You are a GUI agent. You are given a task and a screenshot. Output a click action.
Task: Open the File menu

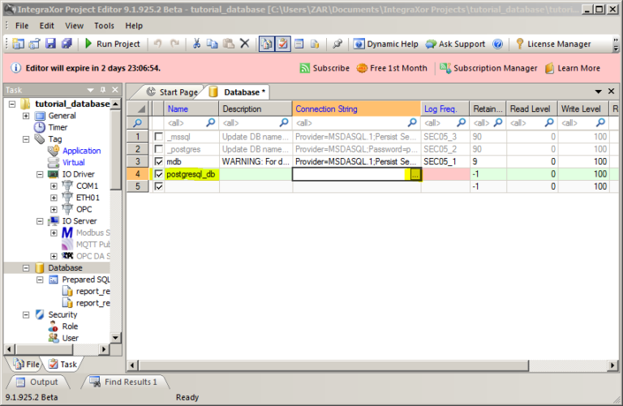[x=22, y=26]
